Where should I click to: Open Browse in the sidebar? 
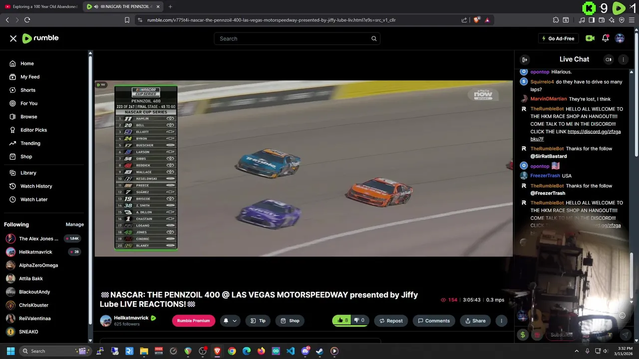[29, 117]
